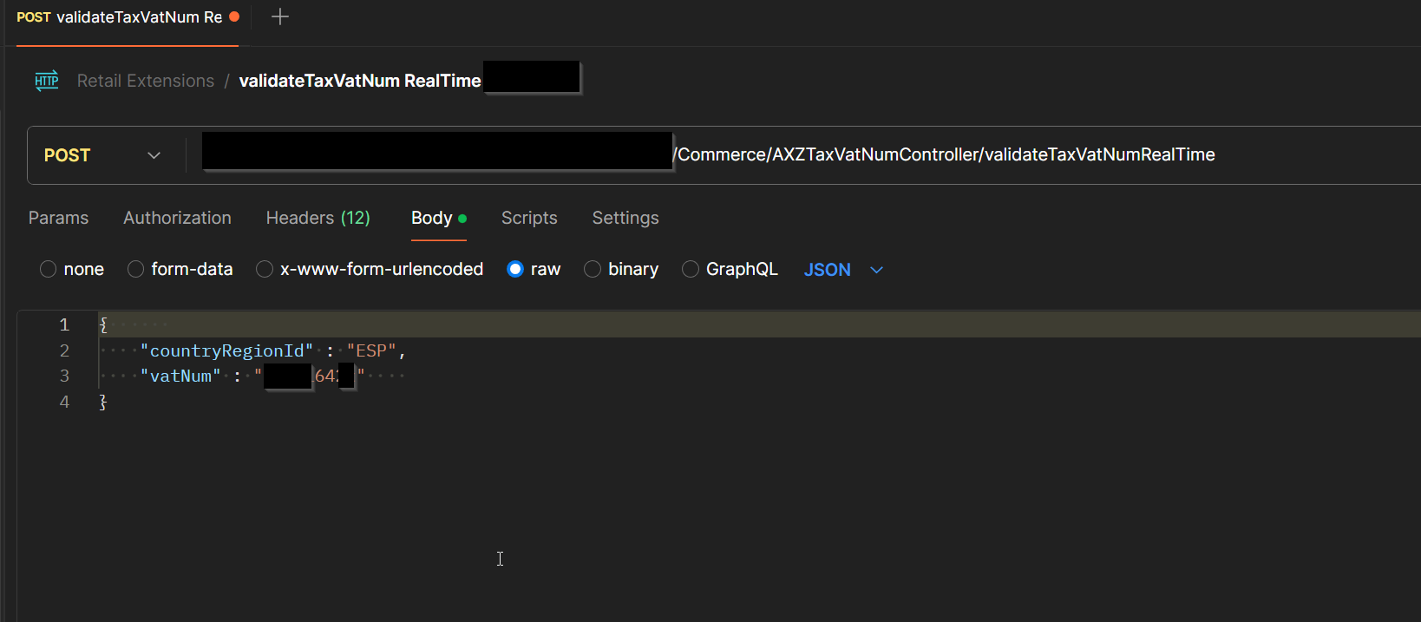
Task: Select the Body tab
Action: coord(439,218)
